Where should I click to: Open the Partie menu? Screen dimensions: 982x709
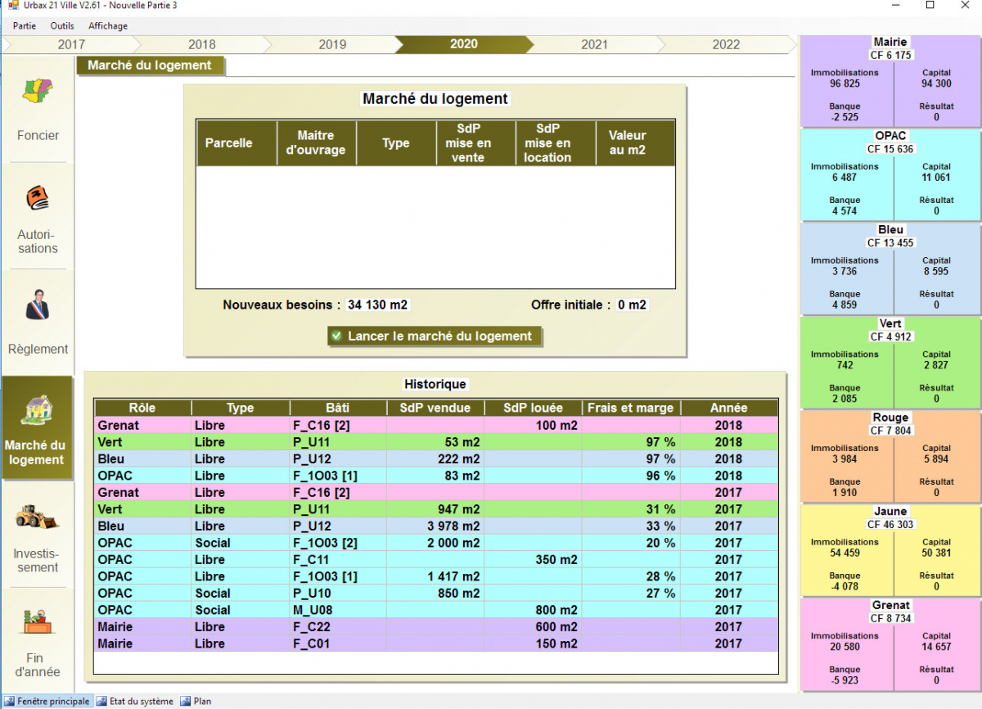(x=25, y=25)
